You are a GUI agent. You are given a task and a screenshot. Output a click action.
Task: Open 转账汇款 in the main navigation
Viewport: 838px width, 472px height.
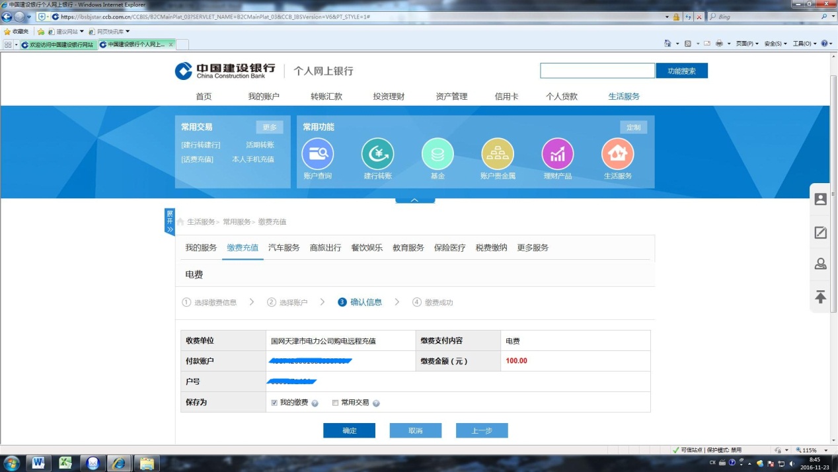(326, 97)
